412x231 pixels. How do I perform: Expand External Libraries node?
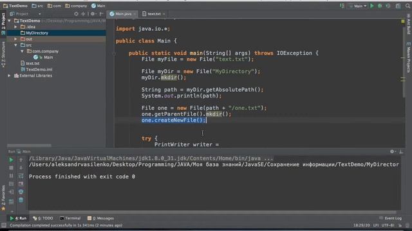pyautogui.click(x=10, y=76)
